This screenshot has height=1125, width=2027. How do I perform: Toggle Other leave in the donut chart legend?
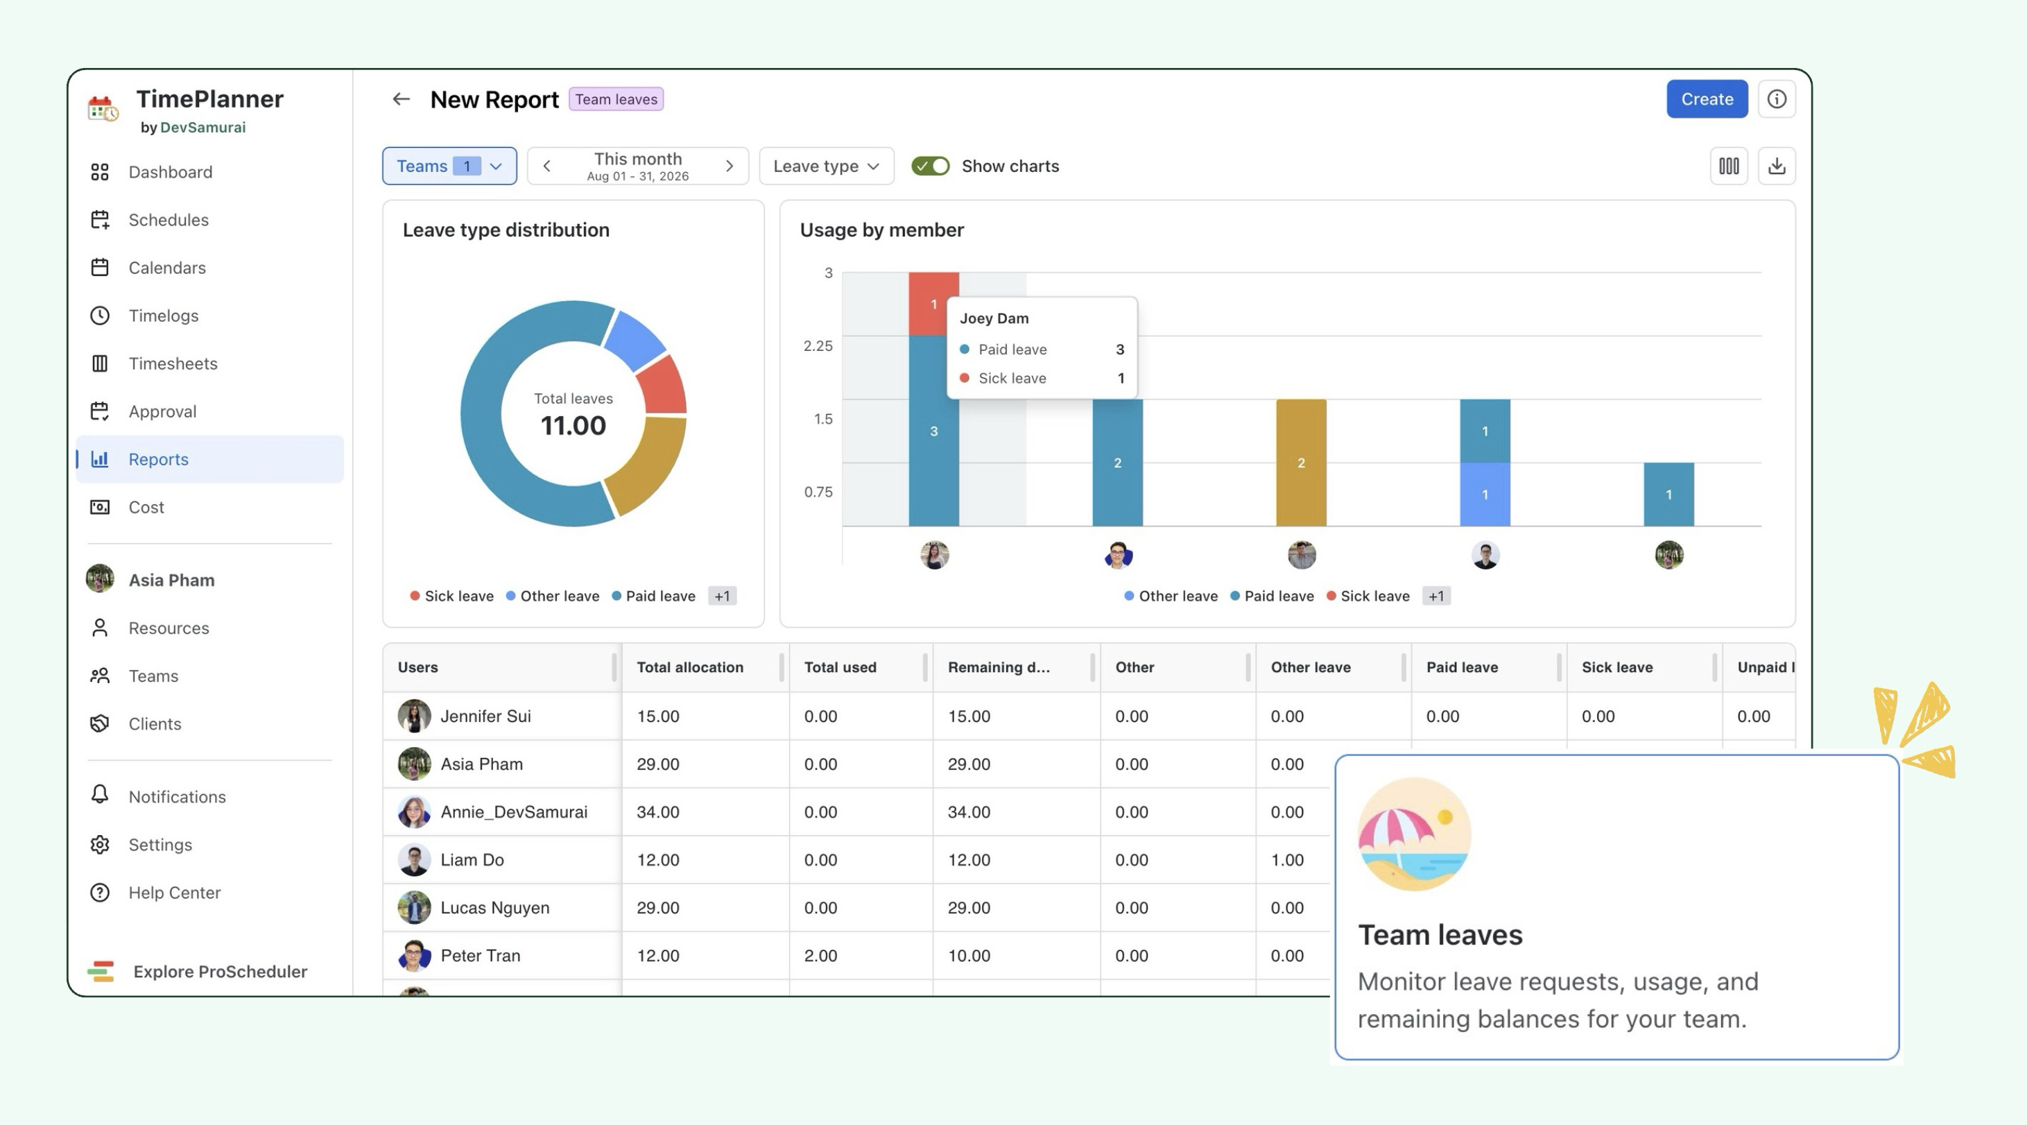(x=553, y=596)
